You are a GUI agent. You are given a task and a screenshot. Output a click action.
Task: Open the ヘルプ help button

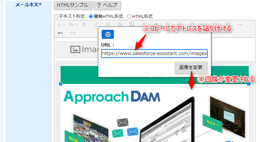pos(107,5)
